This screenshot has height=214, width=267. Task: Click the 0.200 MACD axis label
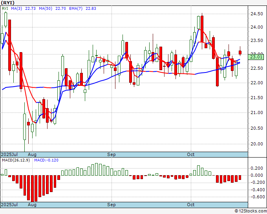tap(257, 168)
